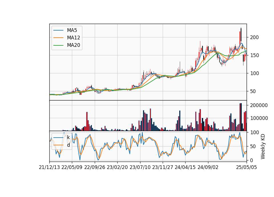
Task: Click the 200000 volume axis label
Action: pos(259,105)
